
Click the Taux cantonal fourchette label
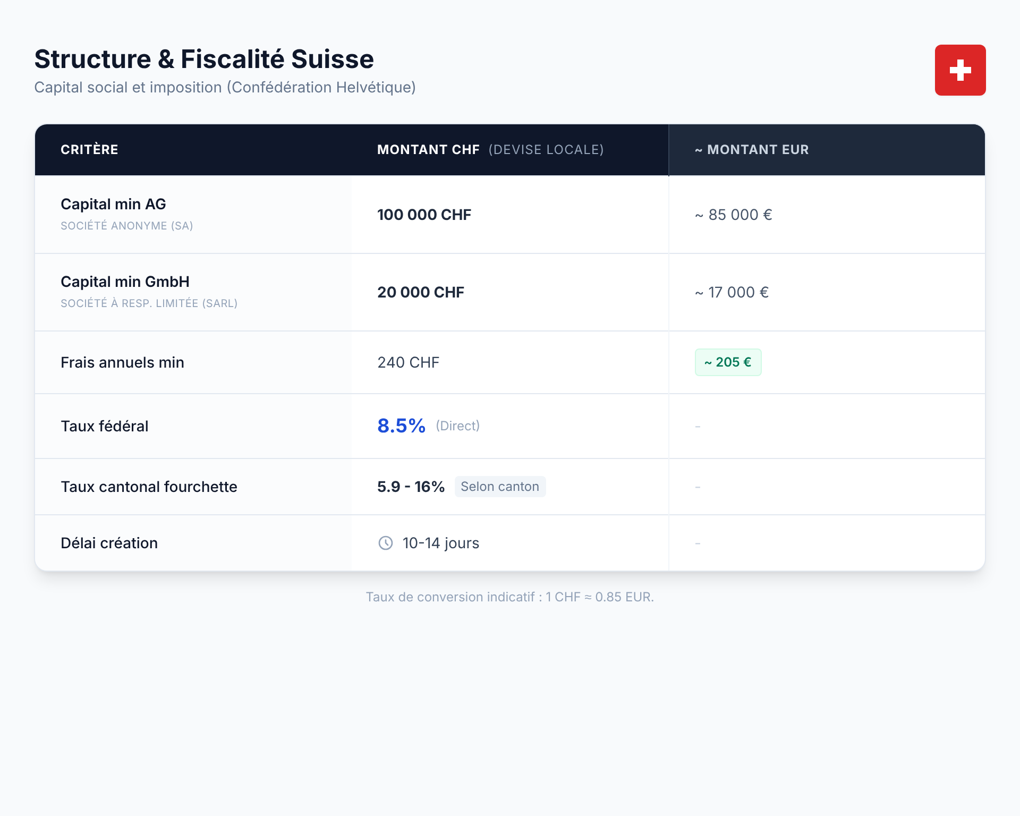click(149, 487)
